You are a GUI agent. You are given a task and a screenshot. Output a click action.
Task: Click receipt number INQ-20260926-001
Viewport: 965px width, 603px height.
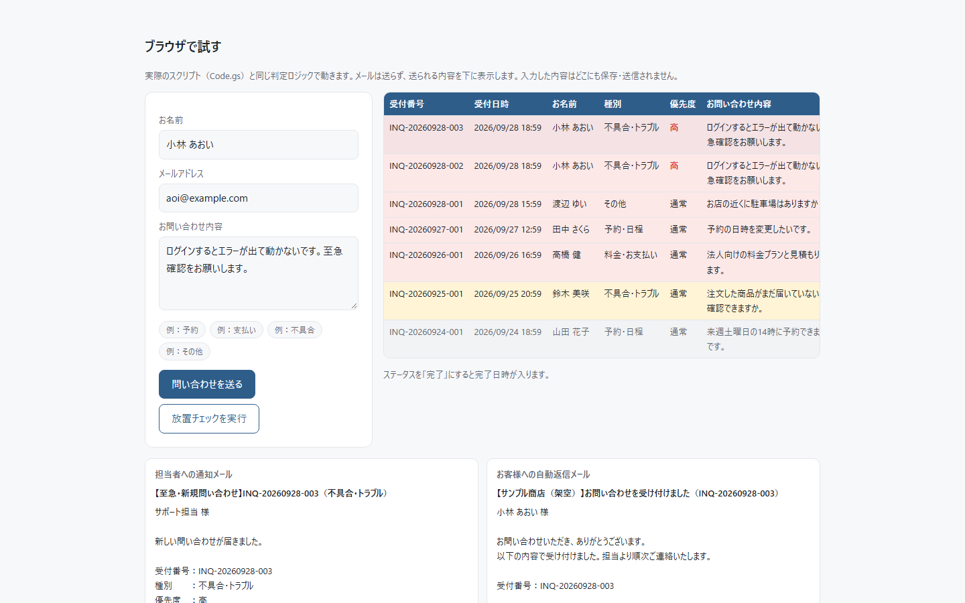[426, 255]
